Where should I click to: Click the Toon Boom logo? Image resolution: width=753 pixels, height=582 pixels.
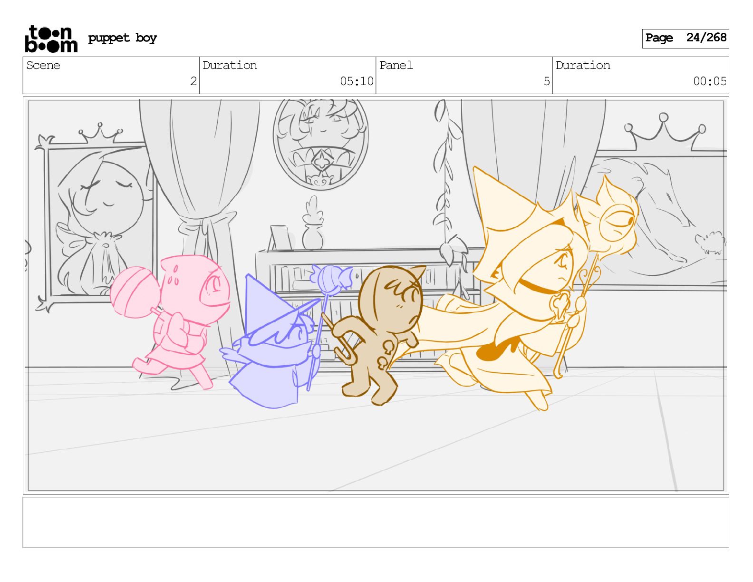(x=51, y=39)
